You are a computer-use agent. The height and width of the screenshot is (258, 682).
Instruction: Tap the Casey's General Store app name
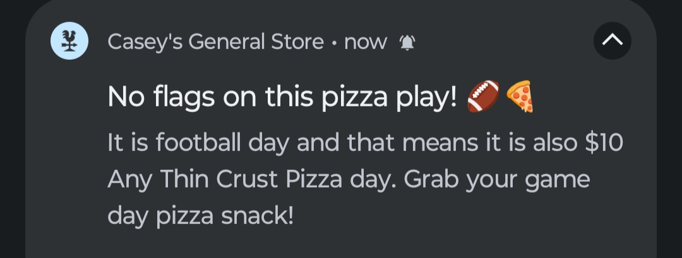(216, 42)
